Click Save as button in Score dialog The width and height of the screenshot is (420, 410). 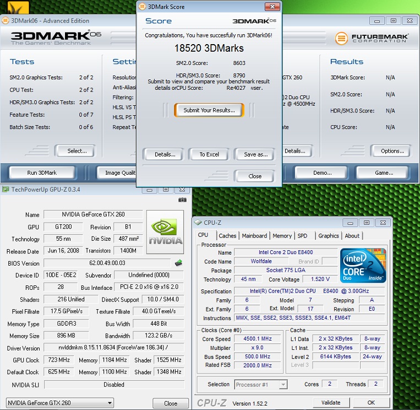coord(255,154)
